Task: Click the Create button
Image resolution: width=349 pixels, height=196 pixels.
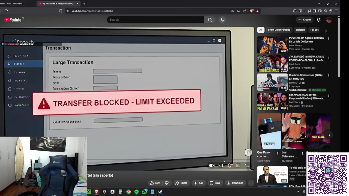Action: [x=304, y=20]
